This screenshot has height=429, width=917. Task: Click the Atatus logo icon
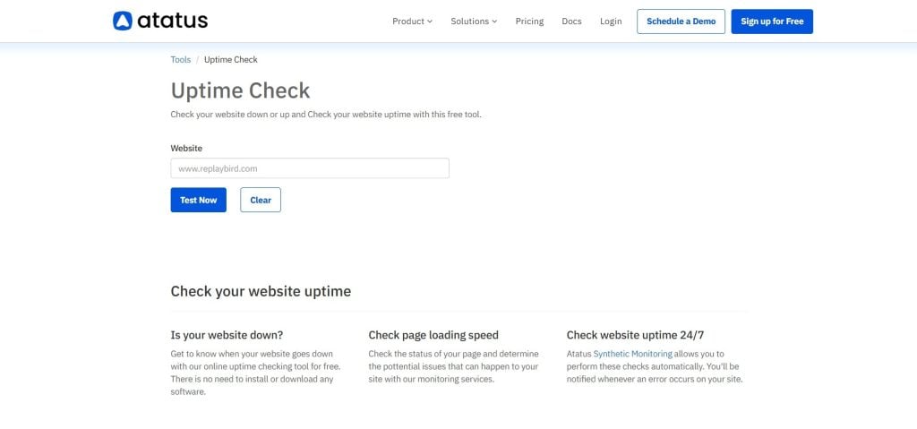(123, 21)
